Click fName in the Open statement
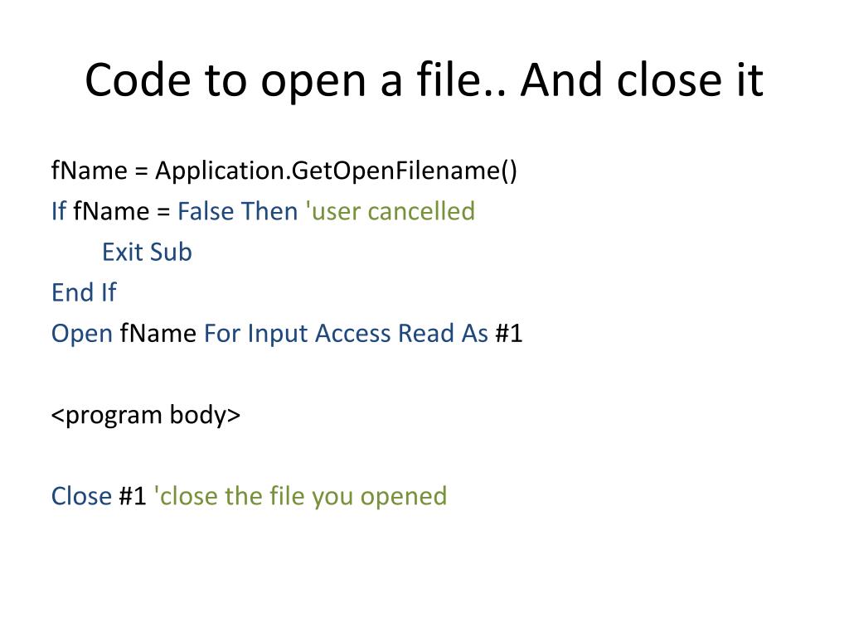Screen dimensions: 849x636 click(158, 333)
